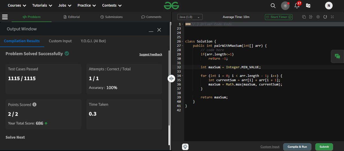Open the hamburger sidebar menu

(5, 17)
